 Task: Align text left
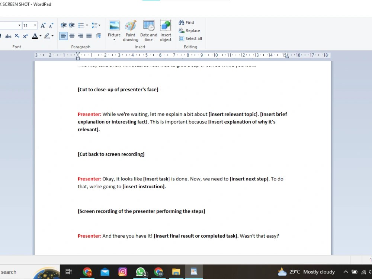[x=63, y=36]
